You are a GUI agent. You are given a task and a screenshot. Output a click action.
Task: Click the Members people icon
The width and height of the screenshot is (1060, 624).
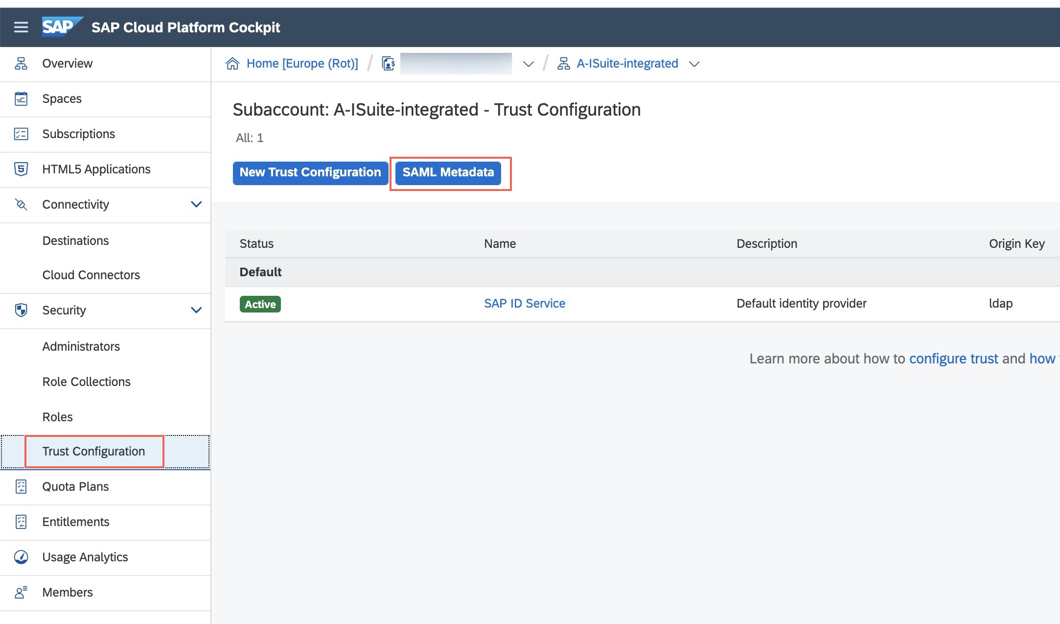[x=21, y=593]
